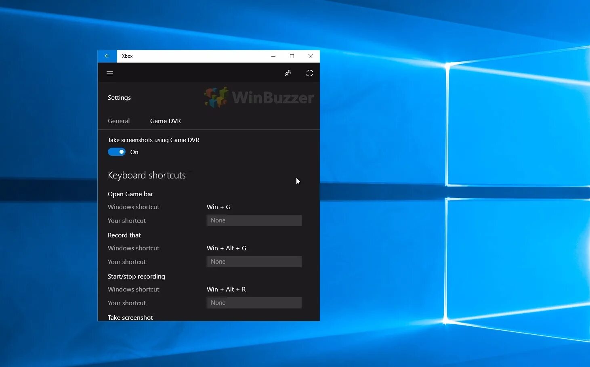Click the Record that label

(124, 235)
